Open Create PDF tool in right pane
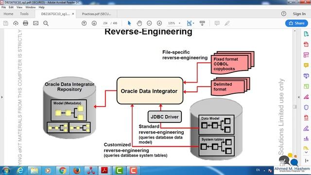The height and width of the screenshot is (175, 311). point(306,44)
